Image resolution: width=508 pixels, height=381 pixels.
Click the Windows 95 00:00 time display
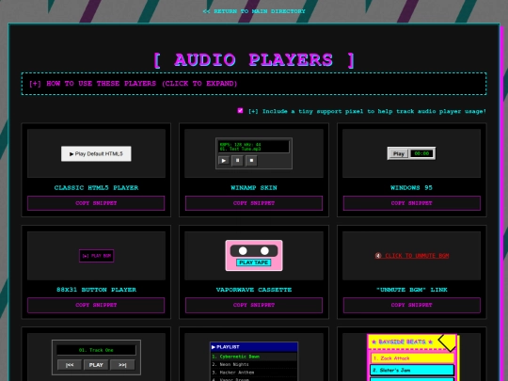point(421,153)
